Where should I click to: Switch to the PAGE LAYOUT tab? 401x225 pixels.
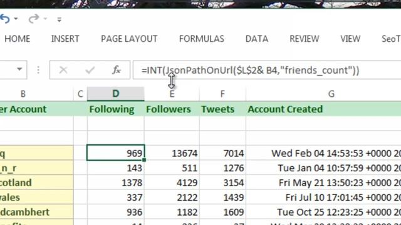129,39
